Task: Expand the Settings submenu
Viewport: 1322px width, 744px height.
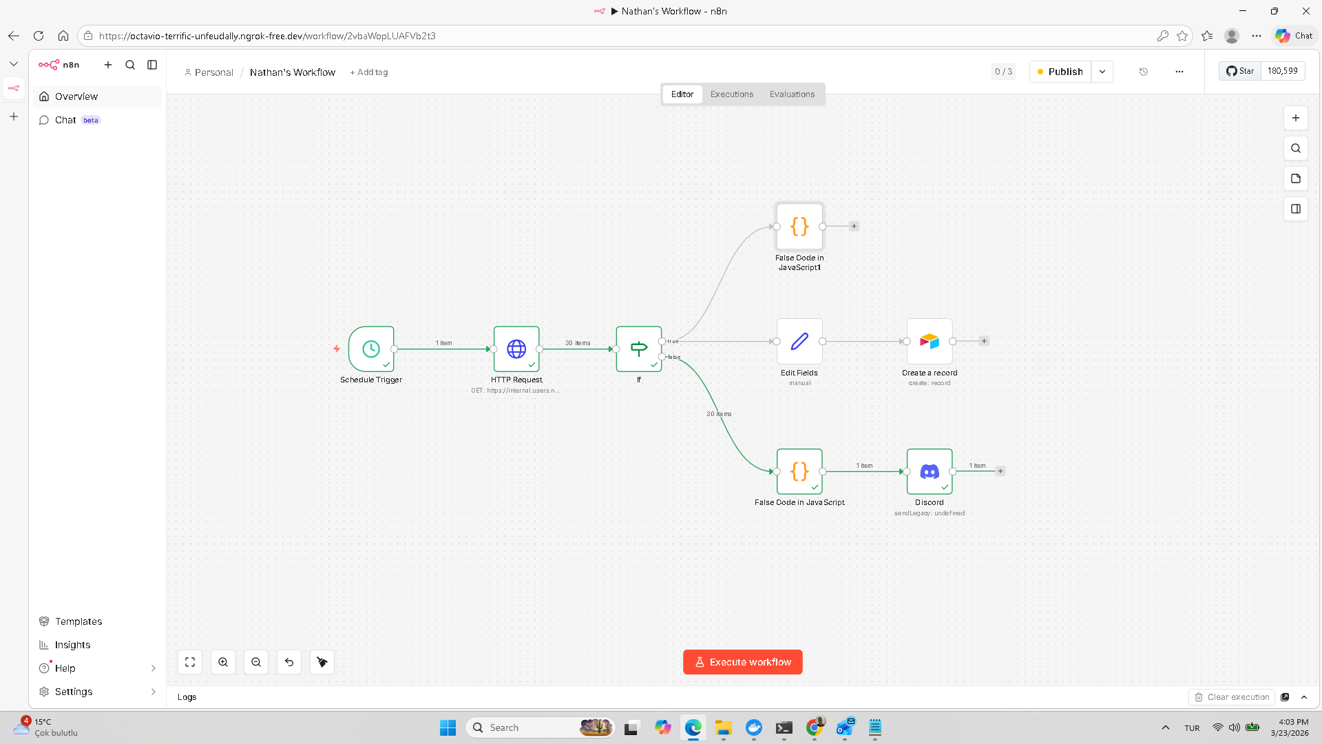Action: [153, 692]
